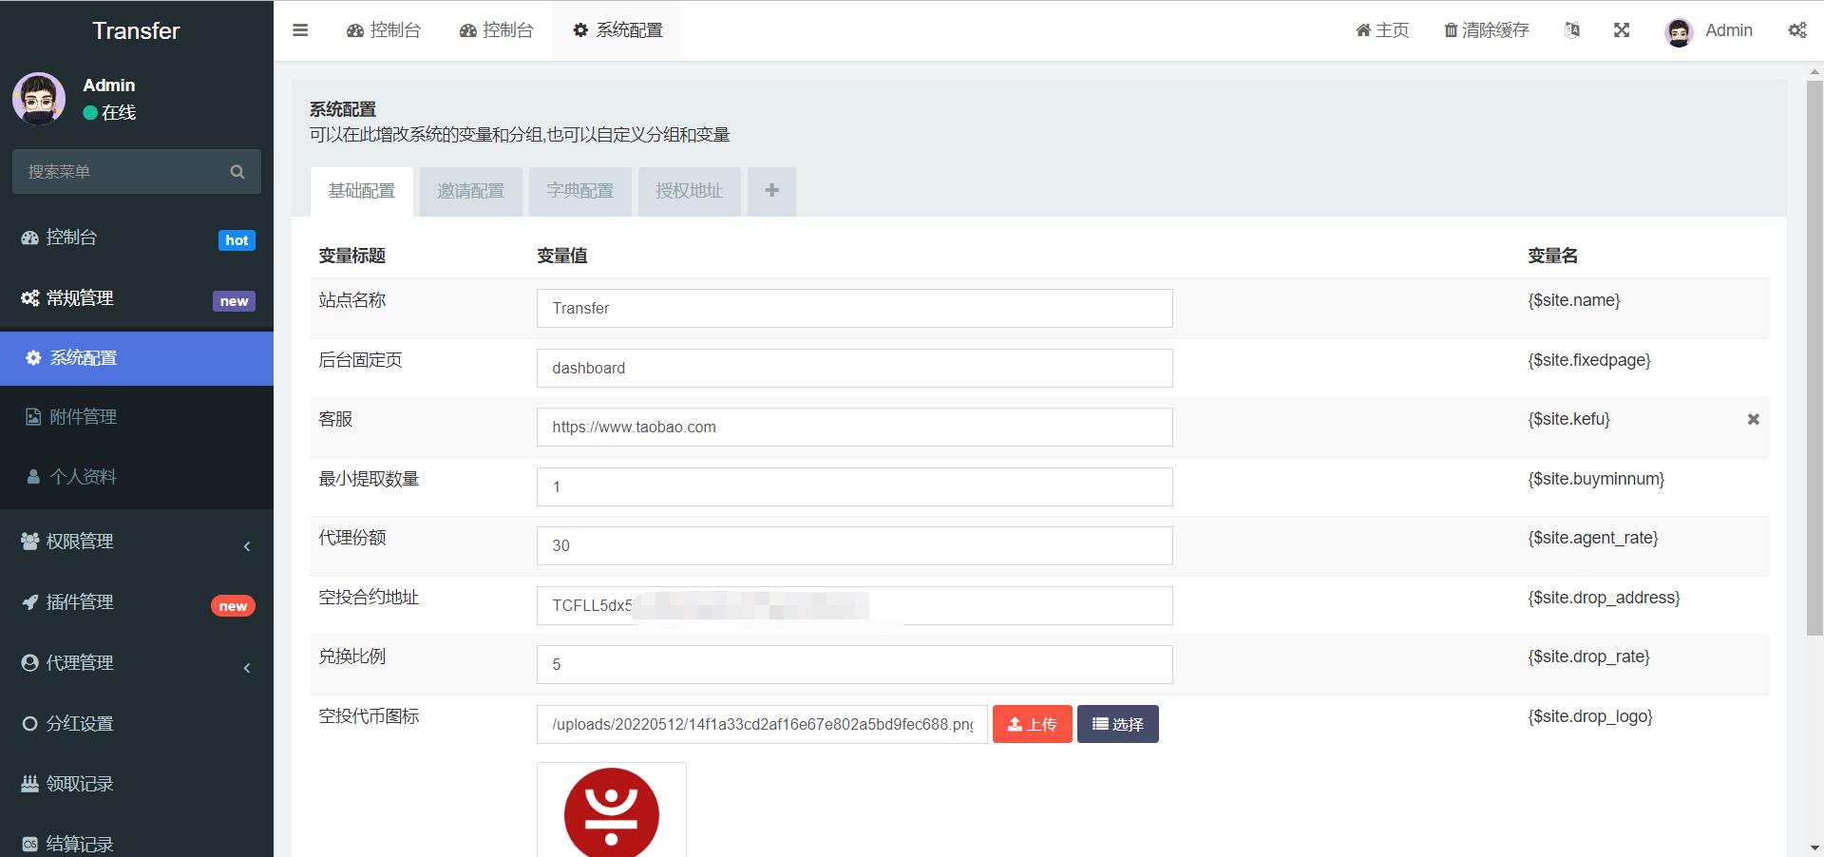This screenshot has width=1824, height=857.
Task: Delete the kefu variable with X icon
Action: pos(1754,419)
